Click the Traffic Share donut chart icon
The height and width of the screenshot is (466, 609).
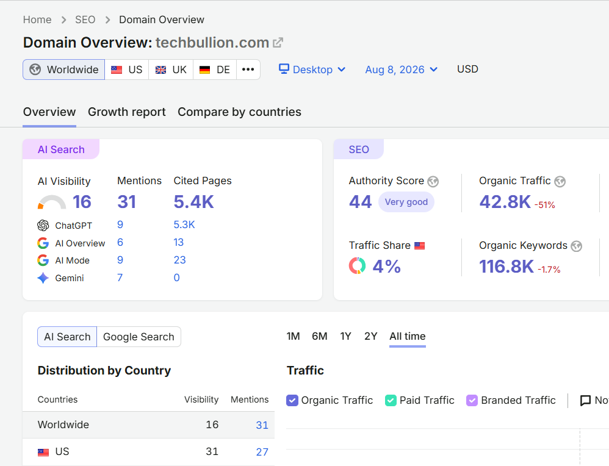point(358,266)
